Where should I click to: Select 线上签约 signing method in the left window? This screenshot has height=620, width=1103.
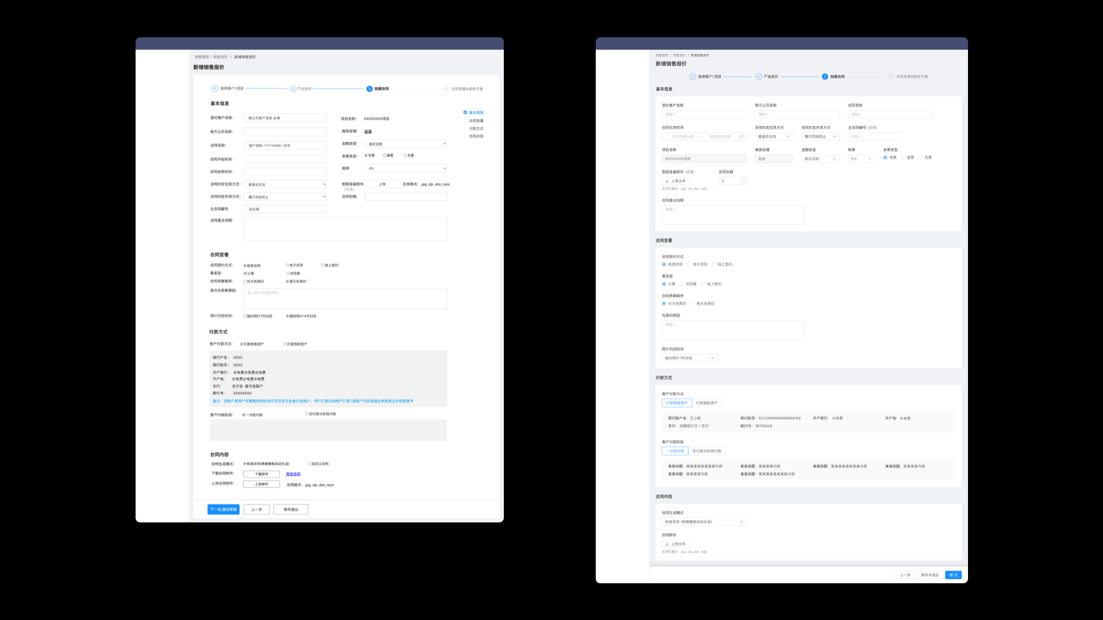coord(323,265)
